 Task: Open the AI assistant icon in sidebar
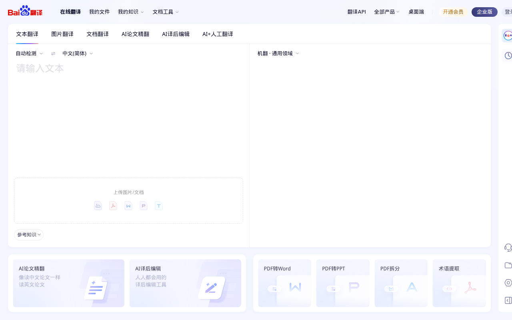click(508, 36)
